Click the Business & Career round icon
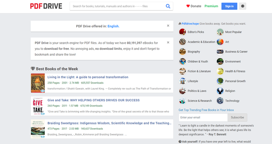The height and width of the screenshot is (144, 272). tap(220, 52)
